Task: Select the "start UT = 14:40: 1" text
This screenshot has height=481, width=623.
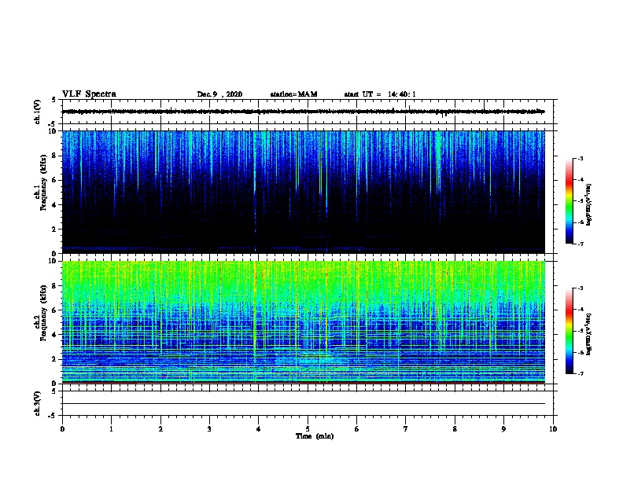Action: click(x=380, y=94)
